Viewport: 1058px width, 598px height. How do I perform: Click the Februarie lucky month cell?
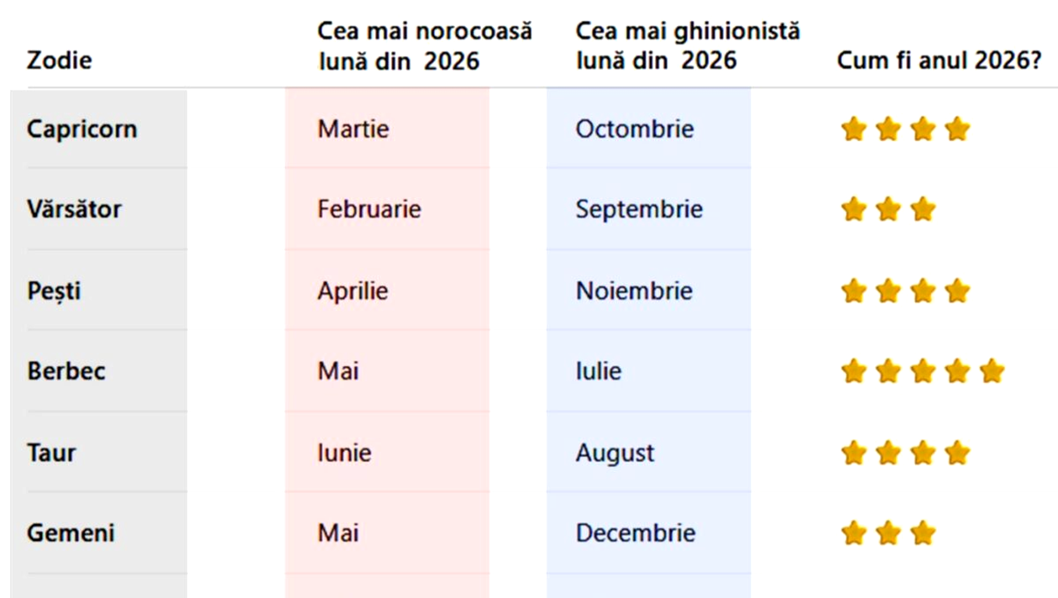(x=369, y=209)
